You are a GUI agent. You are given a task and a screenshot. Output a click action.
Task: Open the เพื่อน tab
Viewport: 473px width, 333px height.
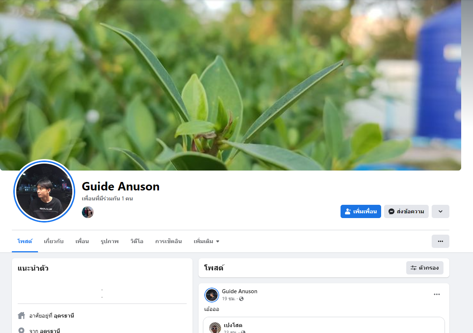pos(82,241)
